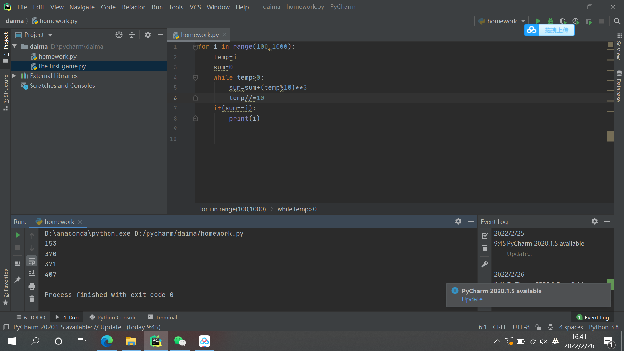Clear the Run console with the trash icon

click(x=32, y=299)
